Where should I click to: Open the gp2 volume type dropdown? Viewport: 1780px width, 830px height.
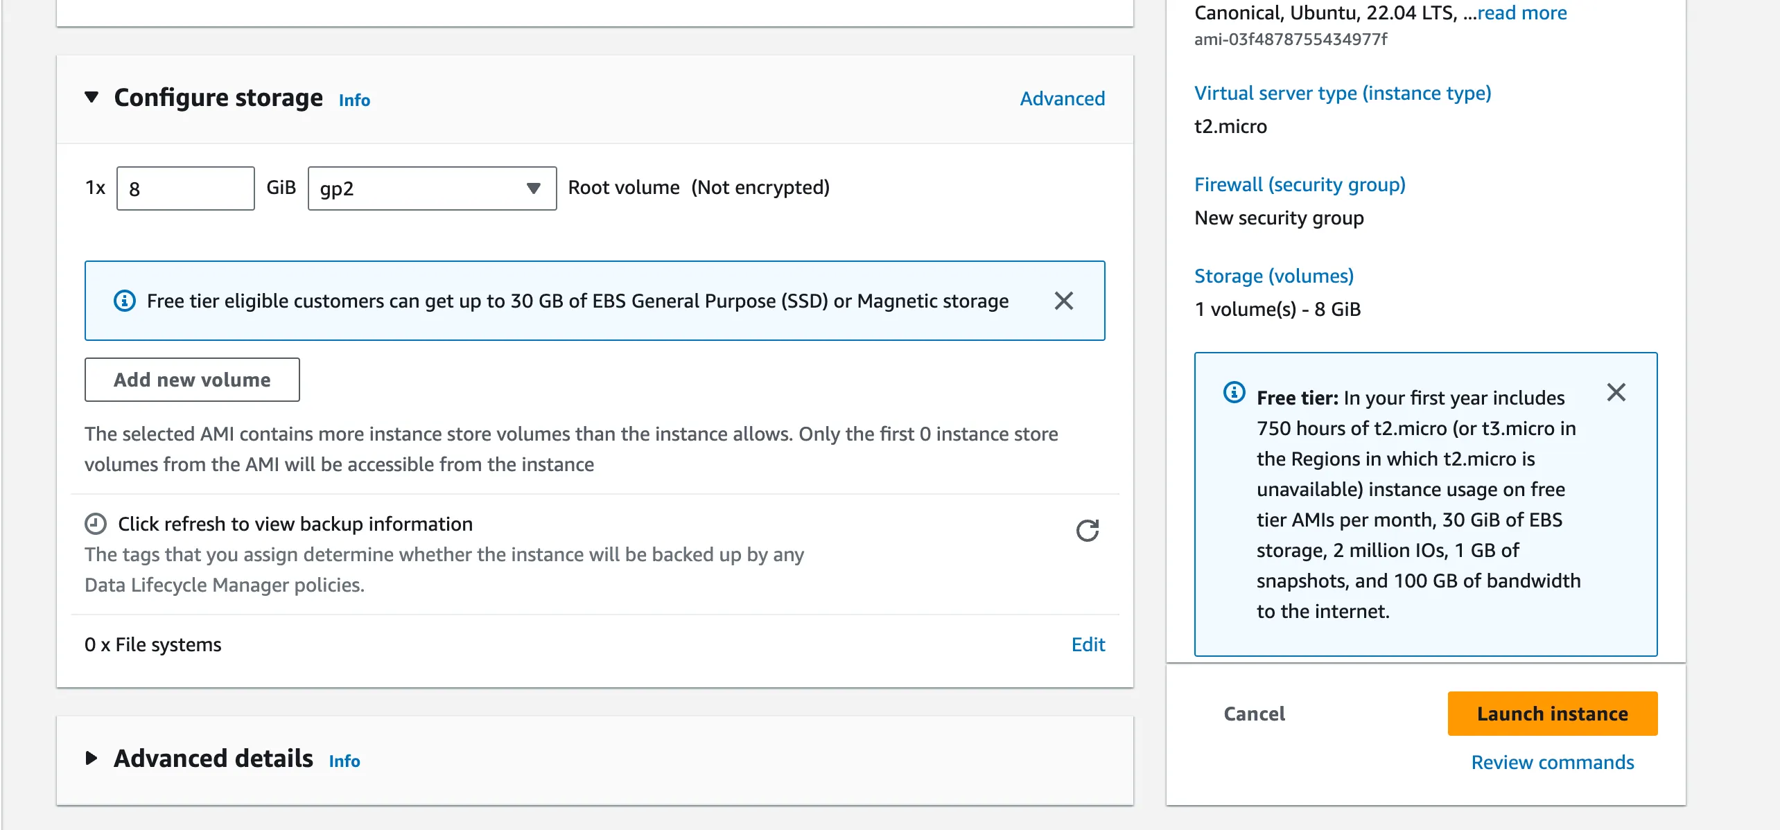pyautogui.click(x=431, y=188)
